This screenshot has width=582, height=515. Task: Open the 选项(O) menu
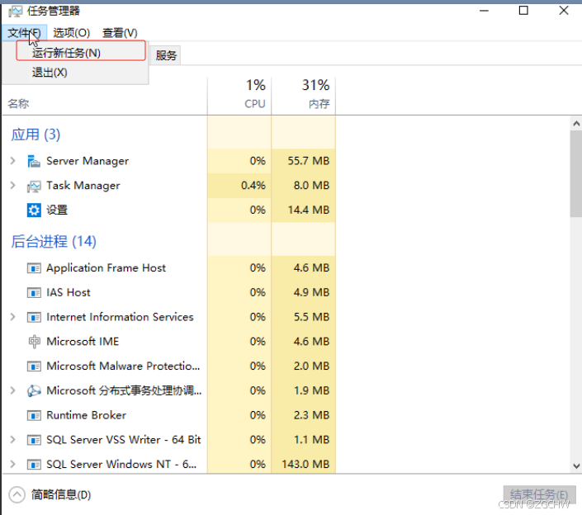71,33
